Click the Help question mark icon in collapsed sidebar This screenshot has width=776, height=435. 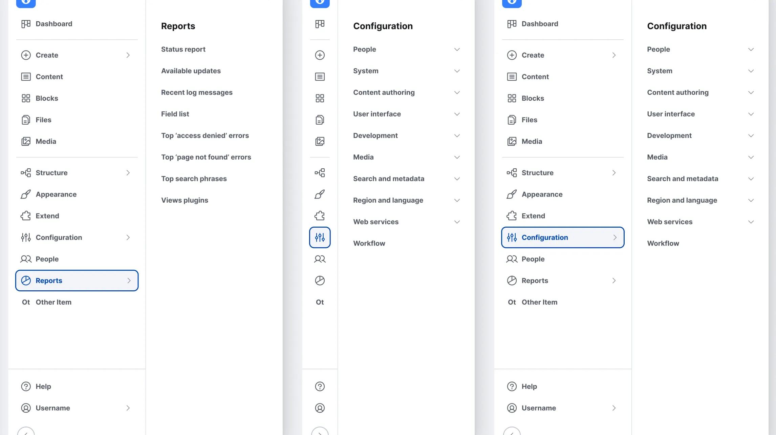pyautogui.click(x=320, y=386)
